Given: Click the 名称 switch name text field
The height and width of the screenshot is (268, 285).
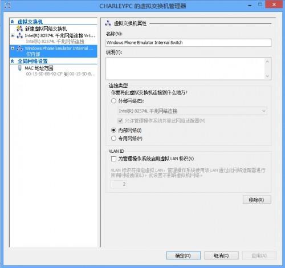Looking at the screenshot, I should [188, 43].
